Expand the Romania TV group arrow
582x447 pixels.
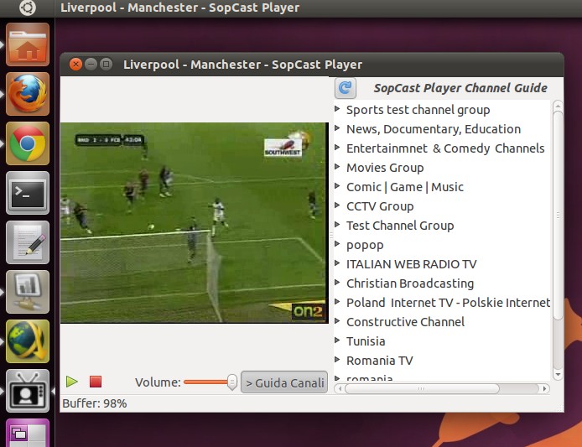tap(337, 360)
